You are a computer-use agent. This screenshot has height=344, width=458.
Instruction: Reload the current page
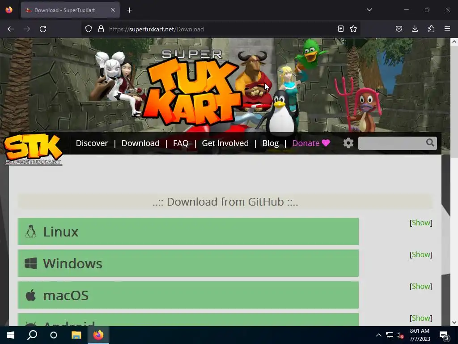point(43,29)
